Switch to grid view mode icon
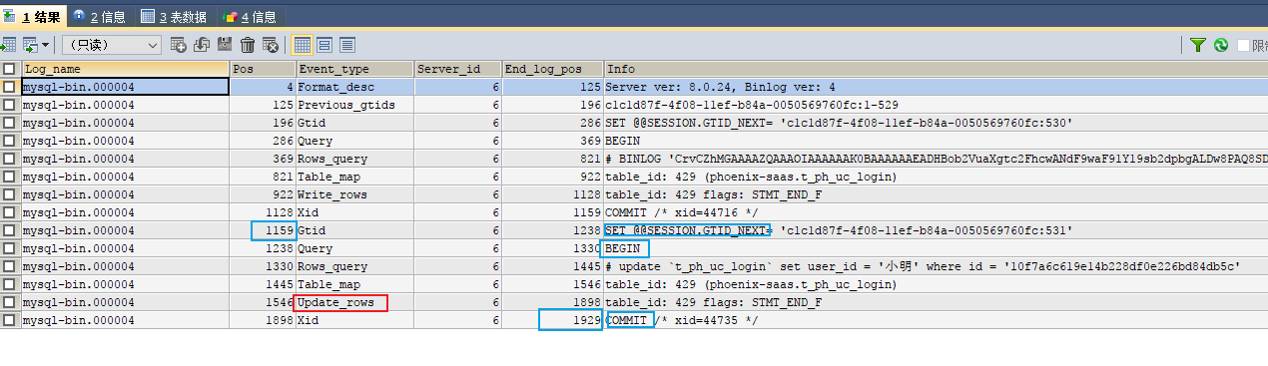The height and width of the screenshot is (366, 1268). point(303,45)
